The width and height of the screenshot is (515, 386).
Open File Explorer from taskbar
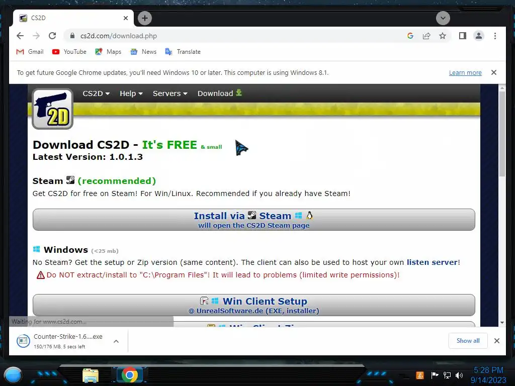pos(91,375)
